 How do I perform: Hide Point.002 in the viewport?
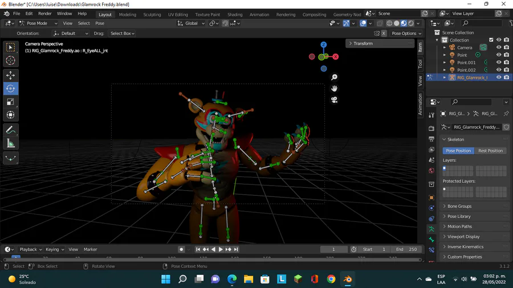[x=499, y=70]
